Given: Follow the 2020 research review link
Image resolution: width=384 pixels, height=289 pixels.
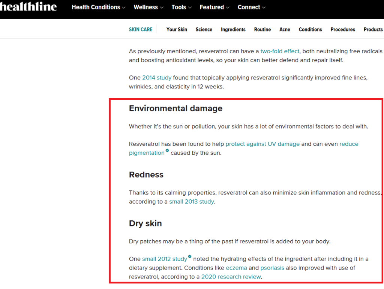Looking at the screenshot, I should (231, 277).
